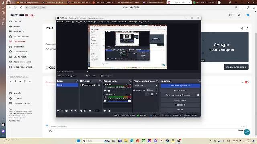The height and width of the screenshot is (144, 257).
Task: Toggle lock on screen capture source
Action: point(99,85)
